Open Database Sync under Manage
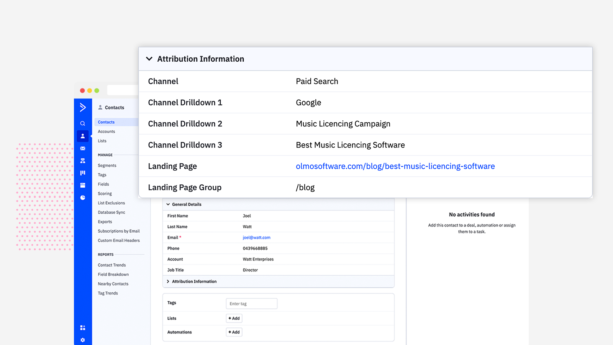Viewport: 613px width, 345px height. (111, 212)
